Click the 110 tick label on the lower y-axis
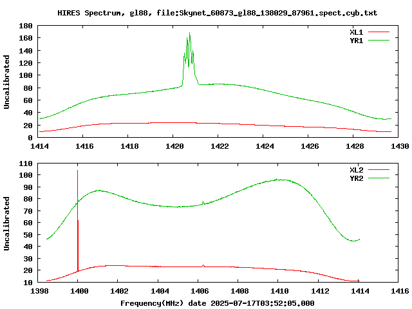The width and height of the screenshot is (412, 309). pyautogui.click(x=26, y=164)
